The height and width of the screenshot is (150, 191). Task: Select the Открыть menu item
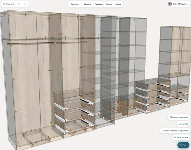tap(87, 4)
